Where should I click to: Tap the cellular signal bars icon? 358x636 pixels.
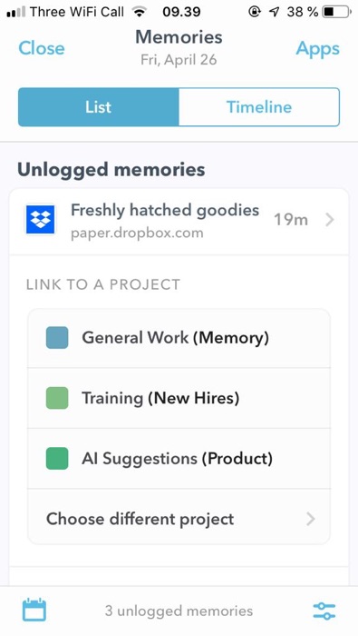coord(16,12)
